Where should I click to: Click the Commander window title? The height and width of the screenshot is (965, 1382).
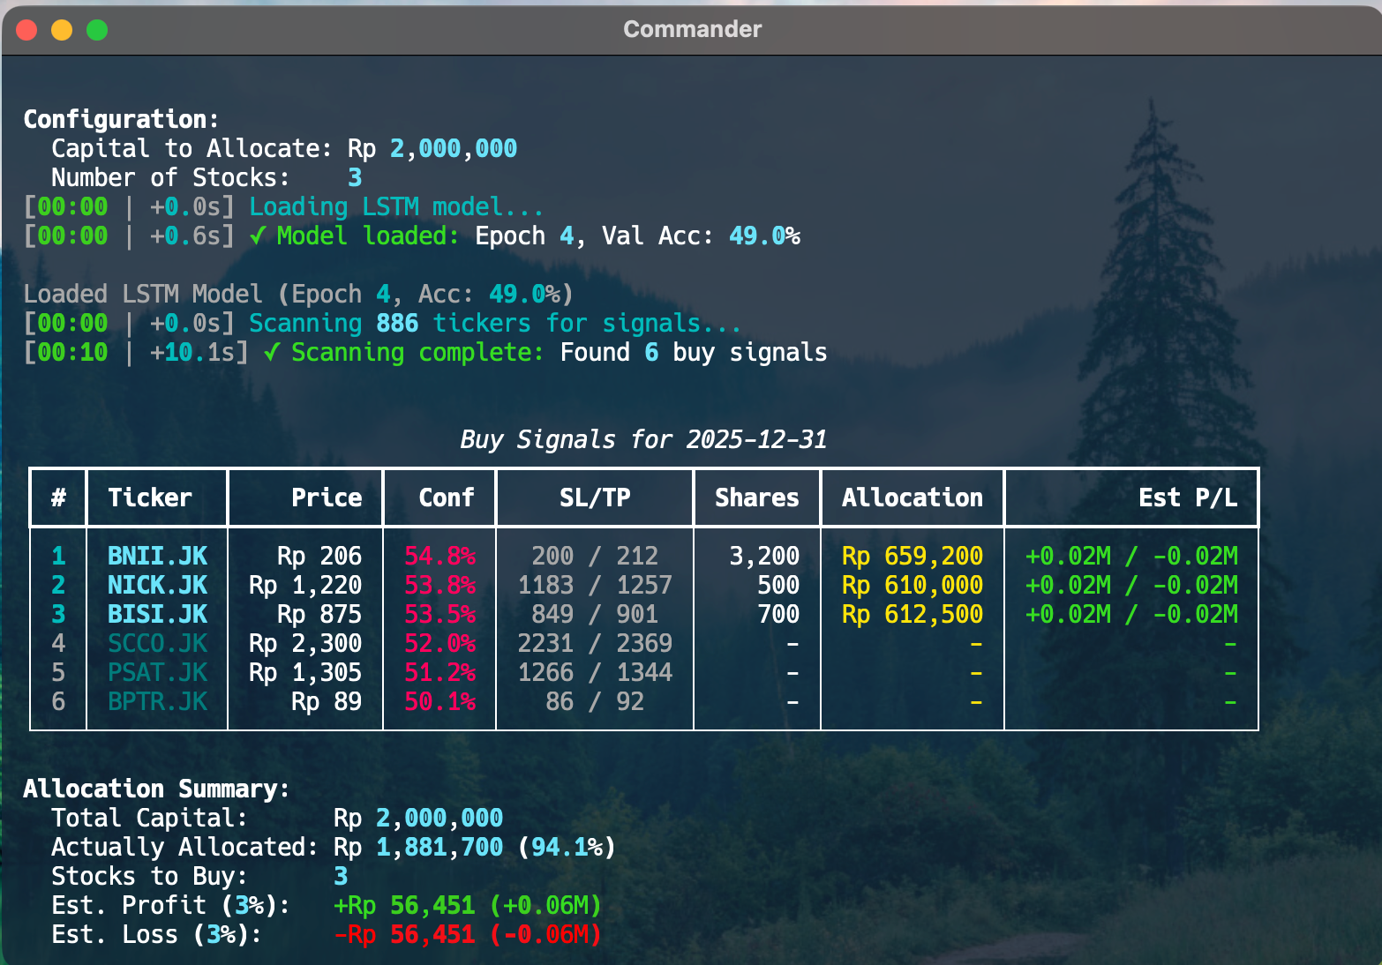(x=692, y=29)
